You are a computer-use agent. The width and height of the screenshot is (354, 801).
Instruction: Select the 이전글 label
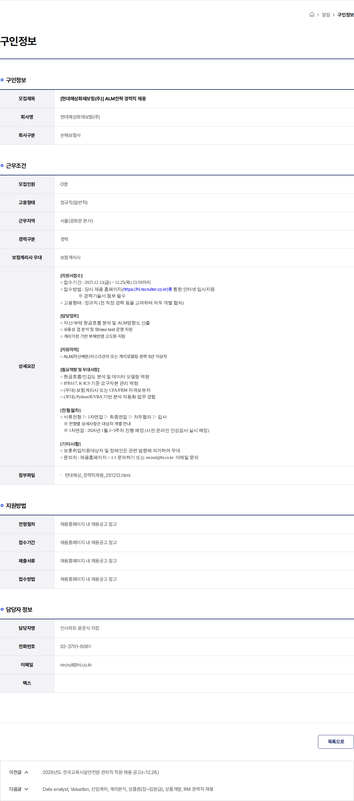coord(15,772)
